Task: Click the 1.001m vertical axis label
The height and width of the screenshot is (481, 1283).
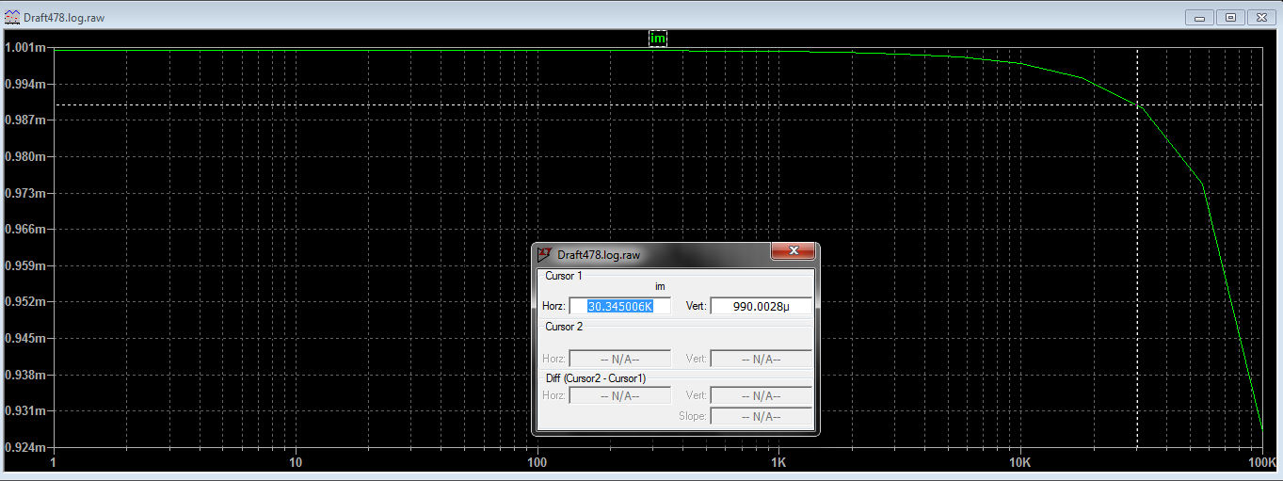Action: point(25,48)
